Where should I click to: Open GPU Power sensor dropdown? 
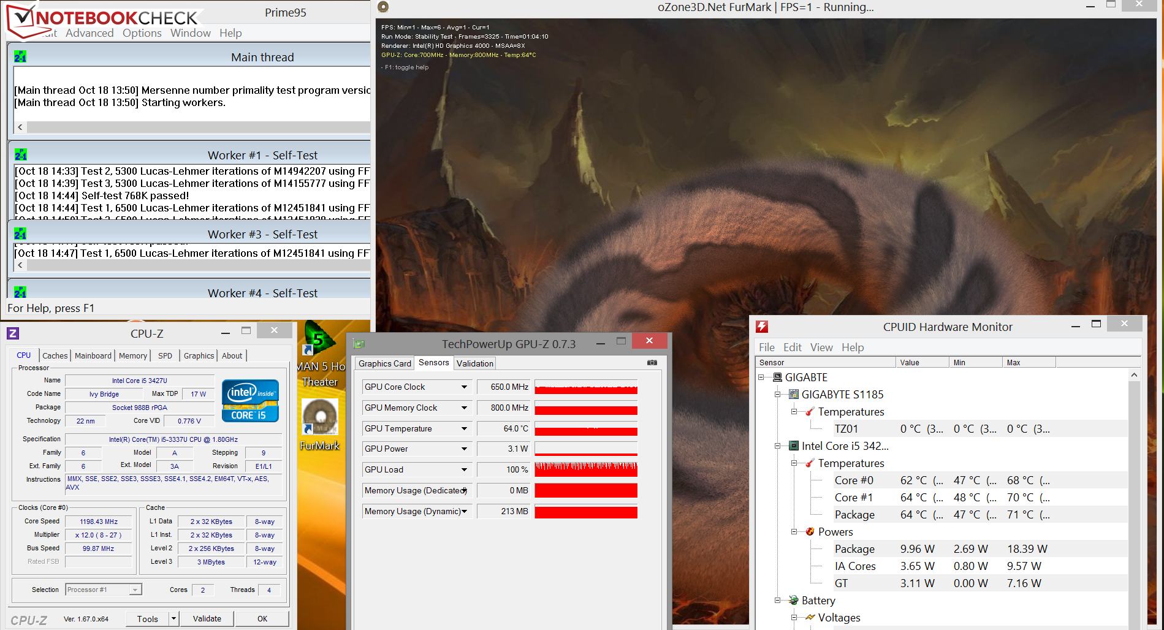[x=464, y=449]
